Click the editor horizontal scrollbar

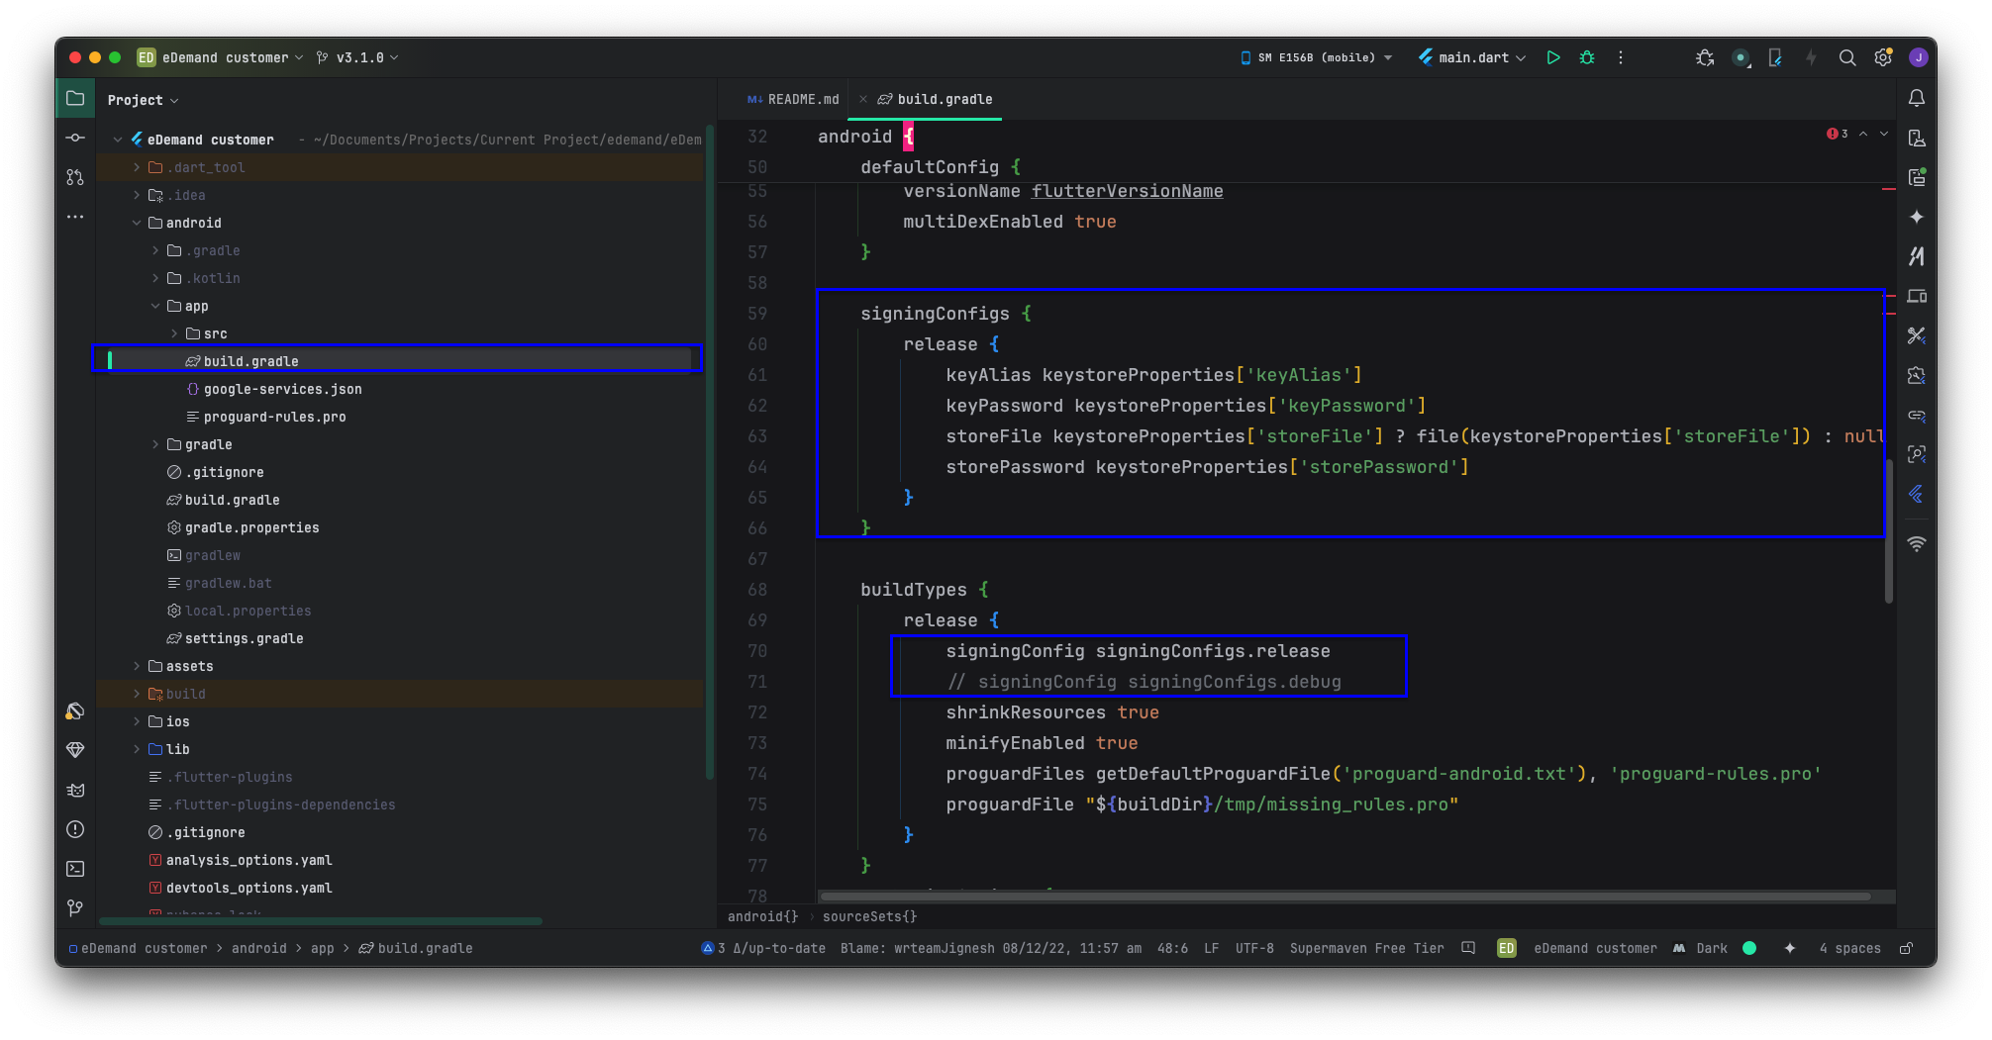click(1345, 897)
